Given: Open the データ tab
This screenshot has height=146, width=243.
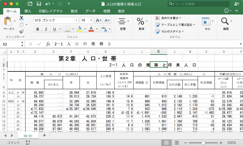Looking at the screenshot, I should click(x=90, y=11).
